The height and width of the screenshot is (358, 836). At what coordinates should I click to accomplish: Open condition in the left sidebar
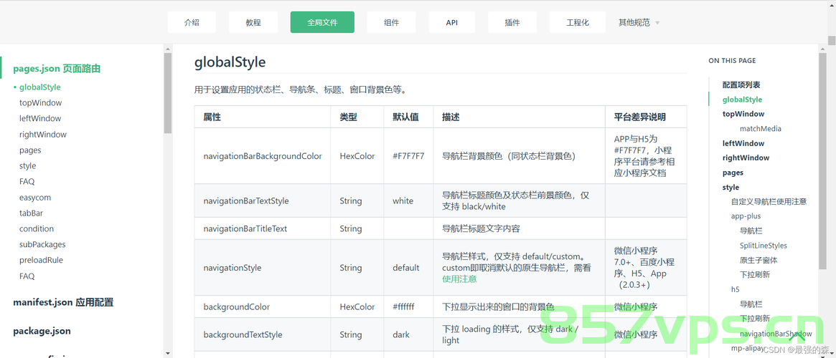[37, 228]
